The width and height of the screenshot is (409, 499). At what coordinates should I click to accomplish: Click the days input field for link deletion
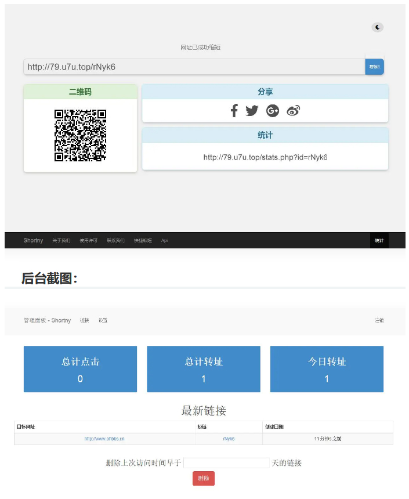click(x=226, y=463)
